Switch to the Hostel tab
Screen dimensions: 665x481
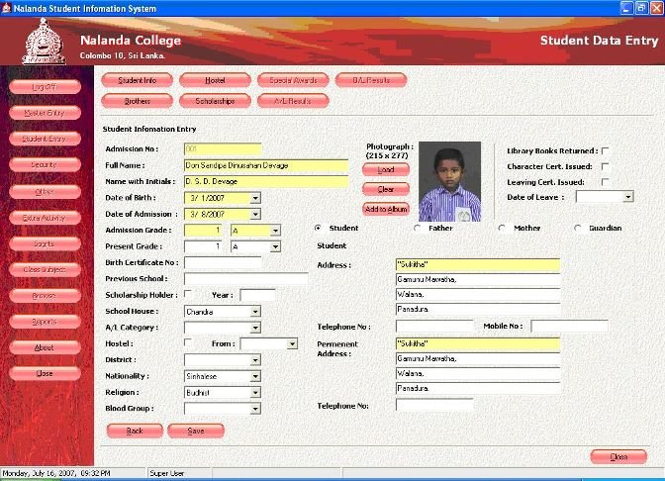point(215,80)
